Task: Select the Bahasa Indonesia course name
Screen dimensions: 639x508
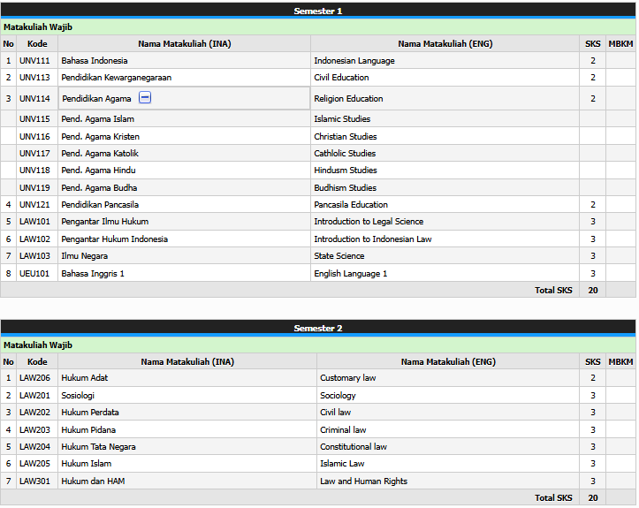Action: [95, 61]
